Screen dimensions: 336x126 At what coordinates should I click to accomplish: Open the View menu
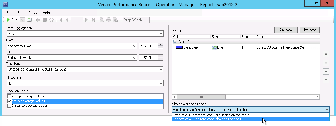click(x=33, y=13)
